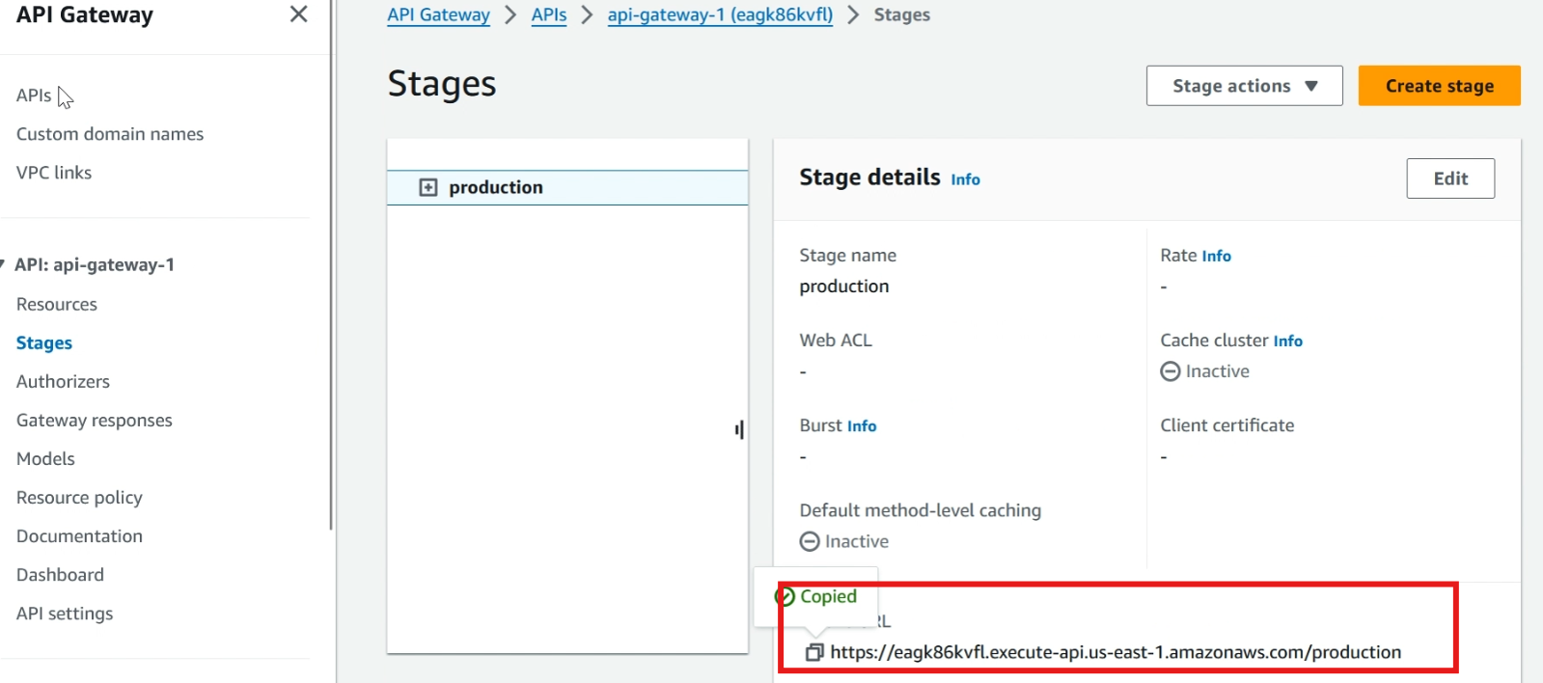Click the Inactive status under Cache cluster

click(1205, 371)
